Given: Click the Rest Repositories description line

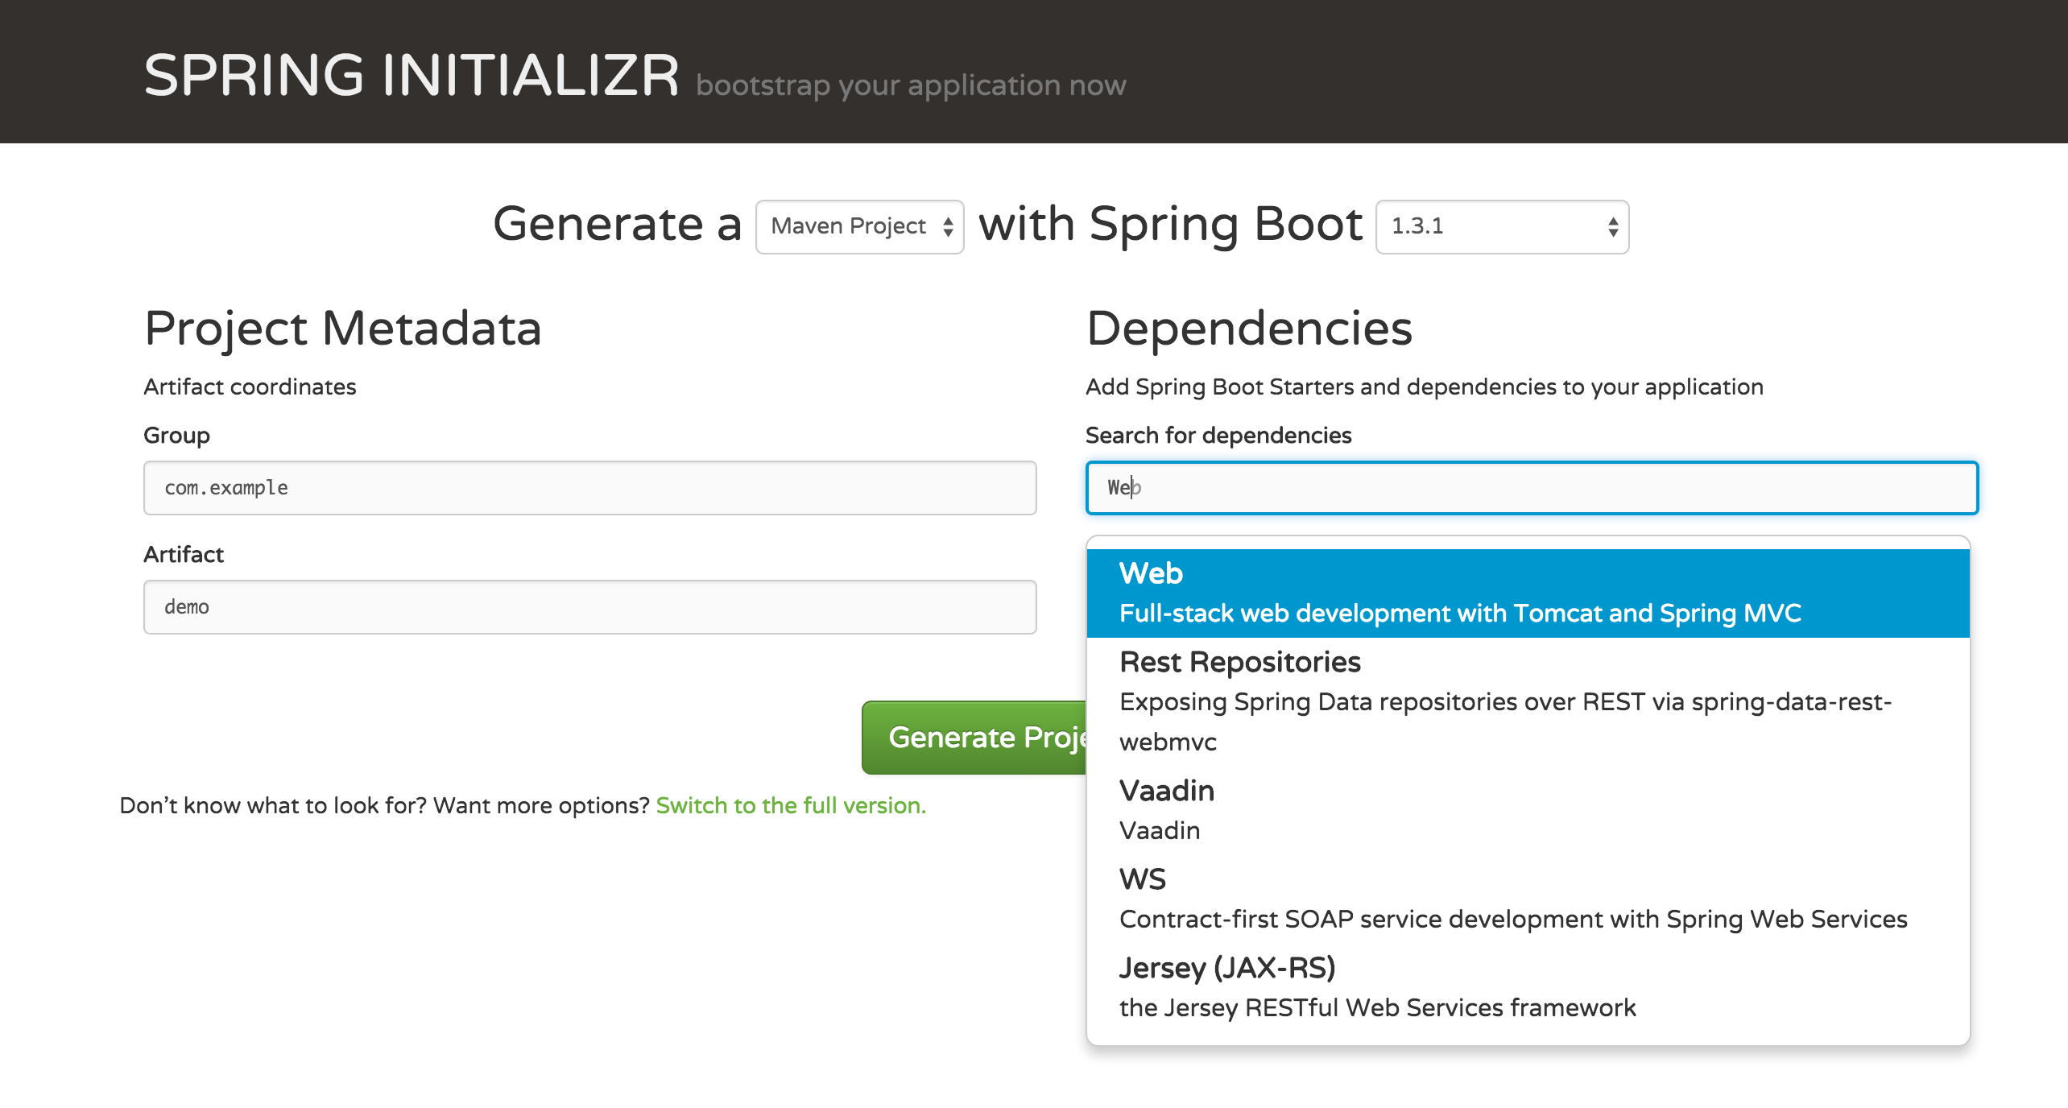Looking at the screenshot, I should point(1504,702).
